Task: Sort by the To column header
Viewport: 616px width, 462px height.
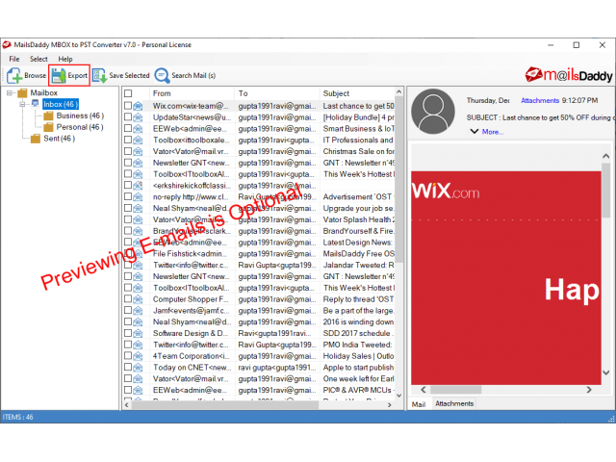Action: pos(277,93)
